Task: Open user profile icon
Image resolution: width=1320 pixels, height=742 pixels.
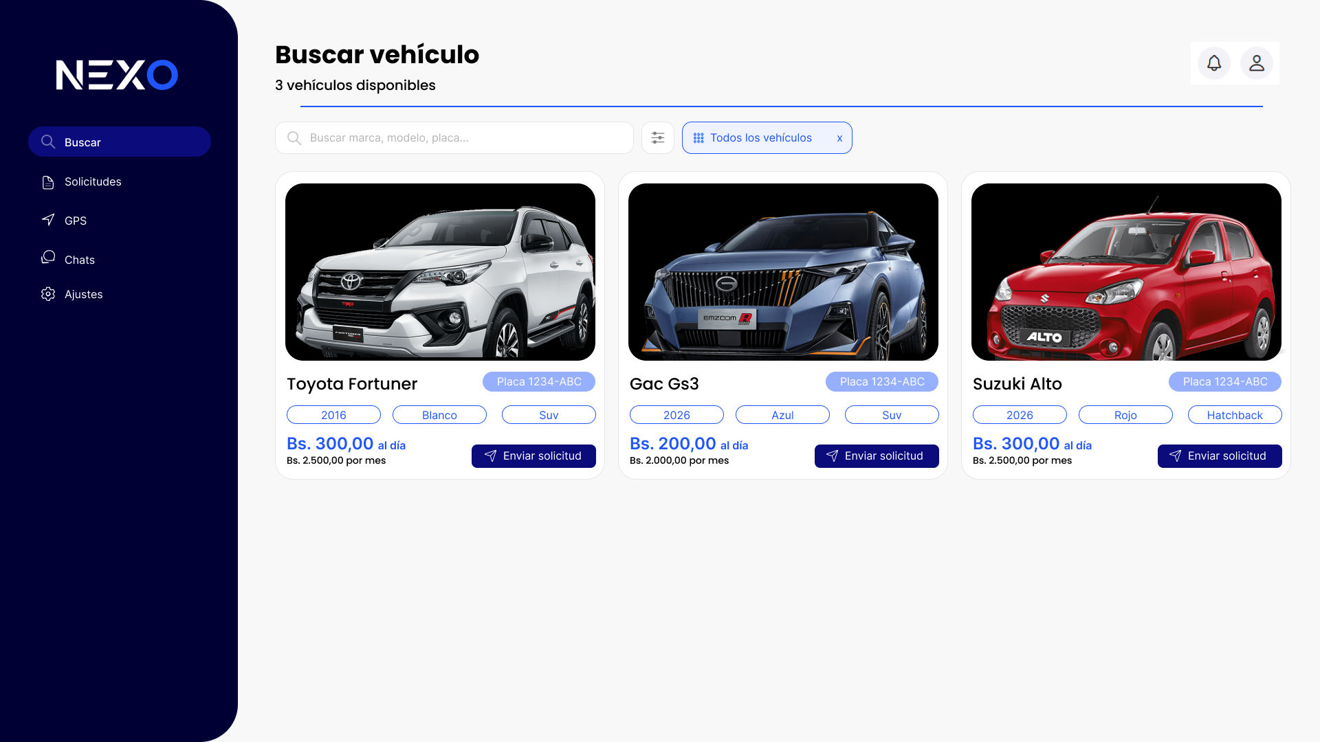Action: (1257, 63)
